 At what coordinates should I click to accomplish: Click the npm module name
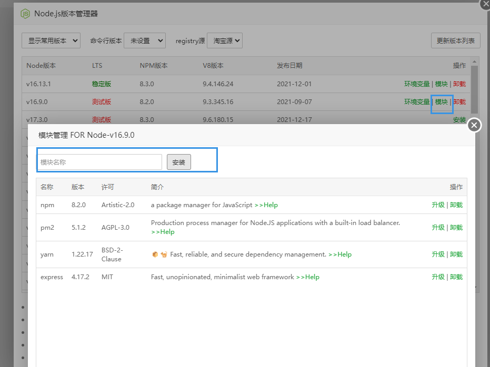pos(47,205)
